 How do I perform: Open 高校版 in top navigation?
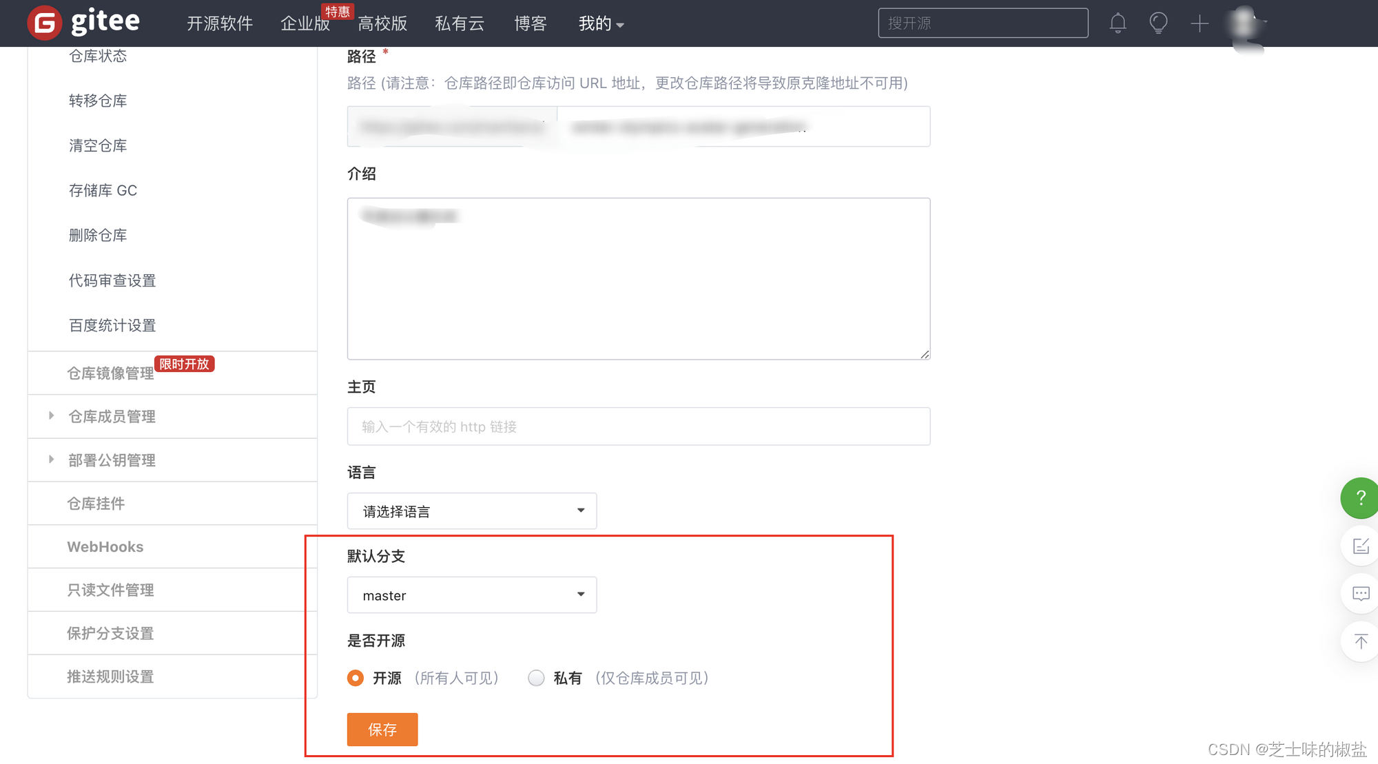pyautogui.click(x=382, y=23)
